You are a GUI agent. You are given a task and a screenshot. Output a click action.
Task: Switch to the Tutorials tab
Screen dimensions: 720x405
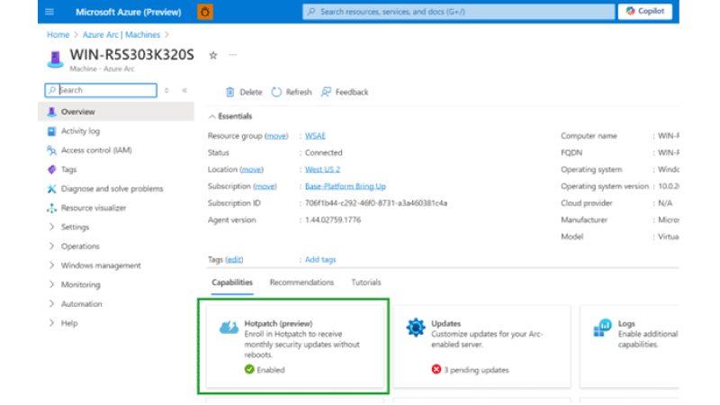coord(366,283)
